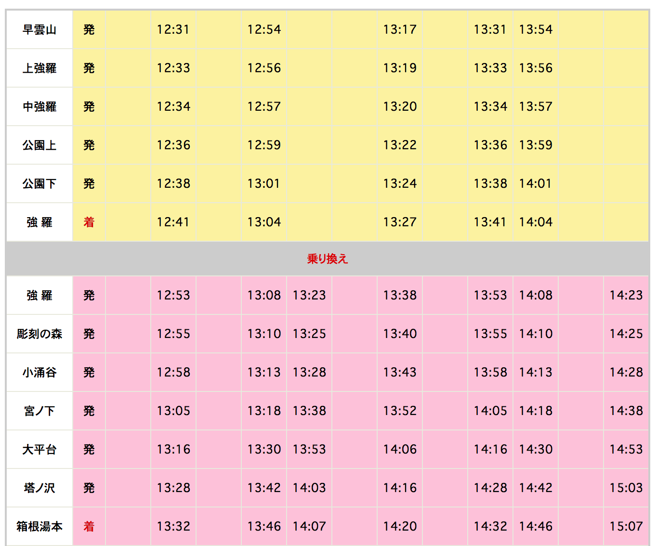
Task: Click the 13:17 departure time at 早雲山
Action: point(400,29)
